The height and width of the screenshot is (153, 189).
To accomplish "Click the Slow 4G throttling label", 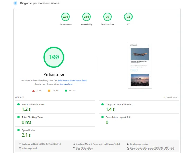I will pos(84,148).
